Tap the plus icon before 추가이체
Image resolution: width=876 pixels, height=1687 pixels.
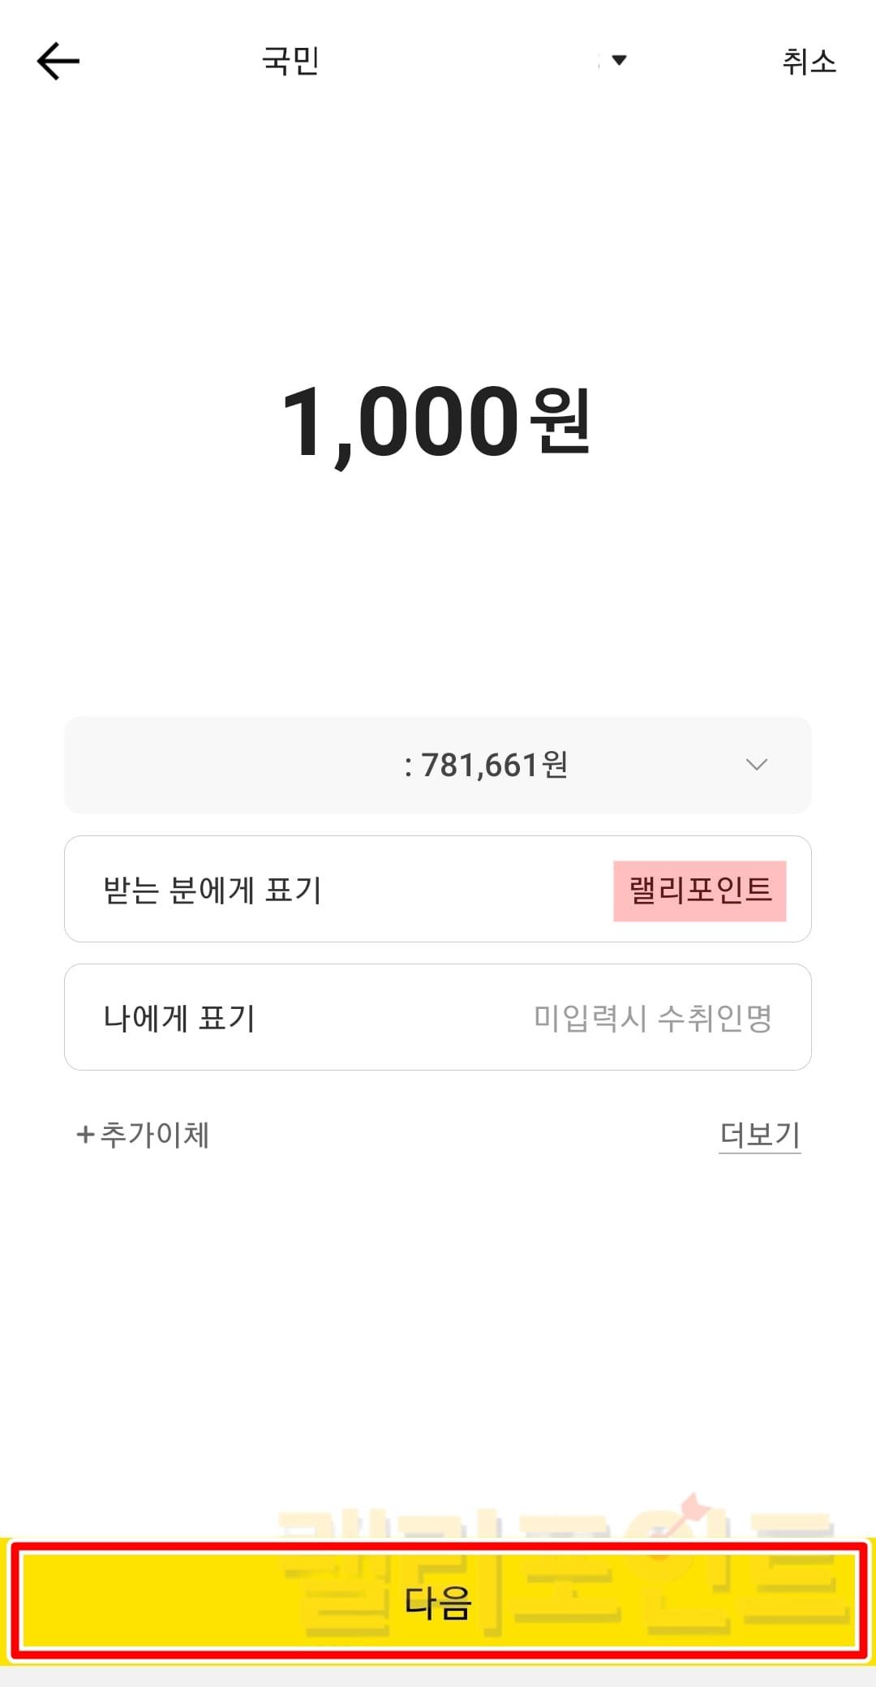pos(84,1135)
